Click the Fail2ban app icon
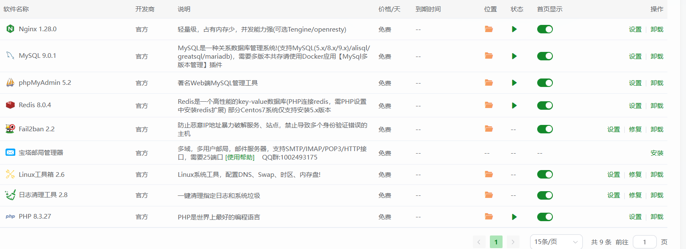Screen dimensions: 686x249 10,129
